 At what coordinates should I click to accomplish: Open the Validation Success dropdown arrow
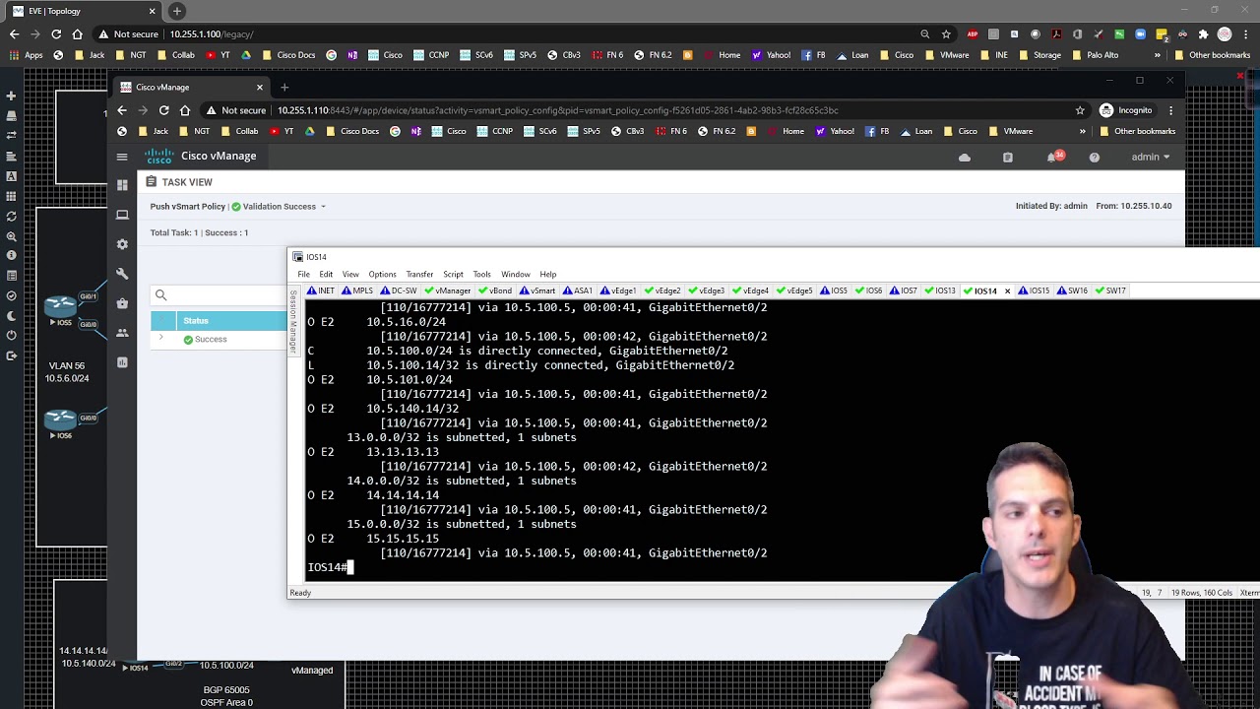[323, 207]
